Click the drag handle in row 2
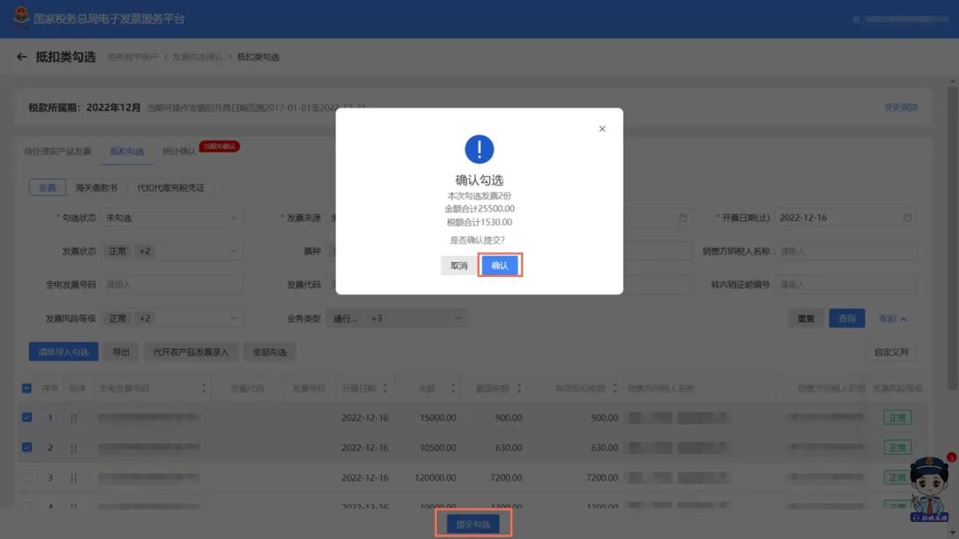959x539 pixels. pyautogui.click(x=74, y=448)
